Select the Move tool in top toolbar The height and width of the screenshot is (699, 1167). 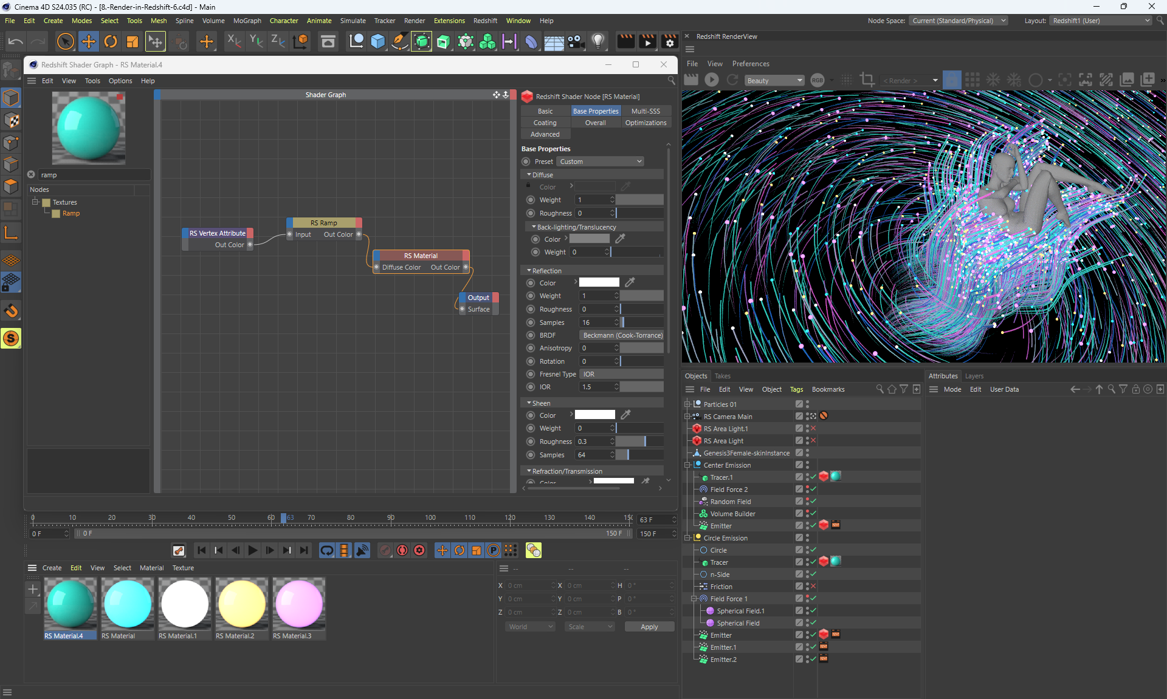(89, 42)
